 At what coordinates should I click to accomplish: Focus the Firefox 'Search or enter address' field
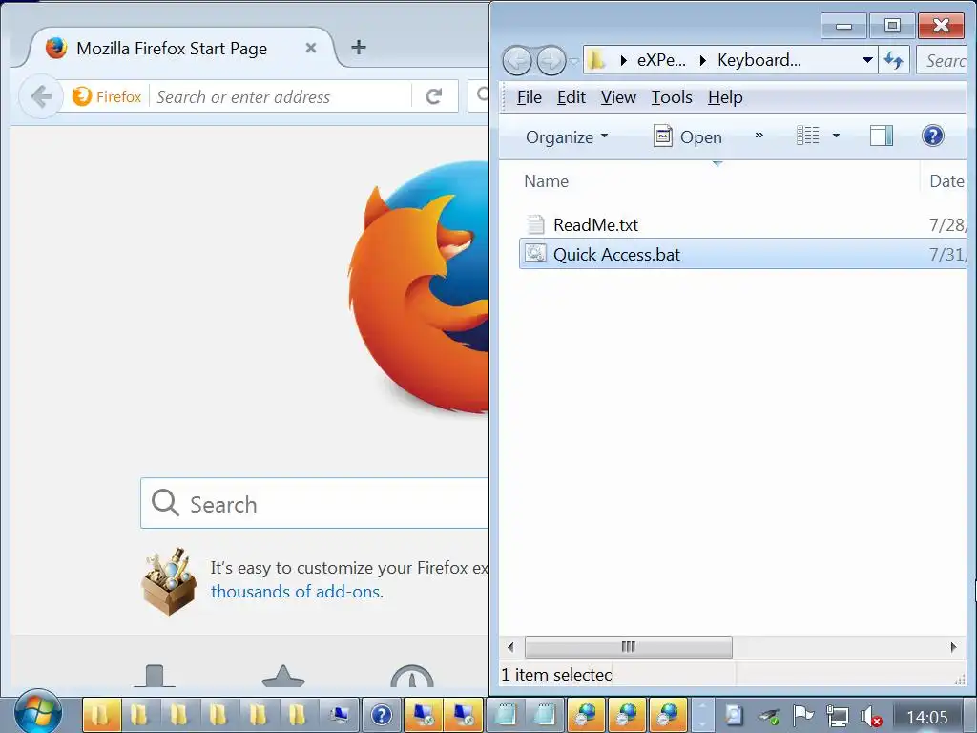(281, 96)
